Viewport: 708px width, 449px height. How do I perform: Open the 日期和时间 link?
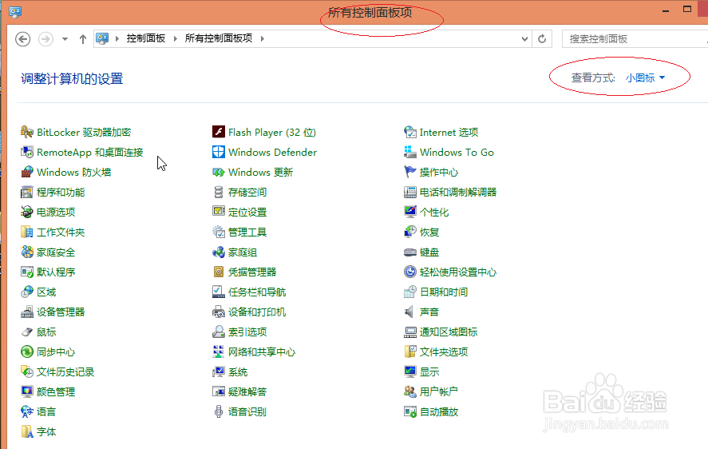444,292
